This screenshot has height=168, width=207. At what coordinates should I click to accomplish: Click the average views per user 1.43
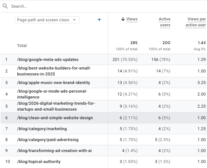[x=202, y=43]
